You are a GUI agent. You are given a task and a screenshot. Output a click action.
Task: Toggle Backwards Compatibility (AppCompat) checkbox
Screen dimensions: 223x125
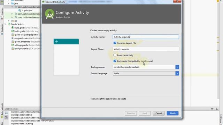click(115, 61)
